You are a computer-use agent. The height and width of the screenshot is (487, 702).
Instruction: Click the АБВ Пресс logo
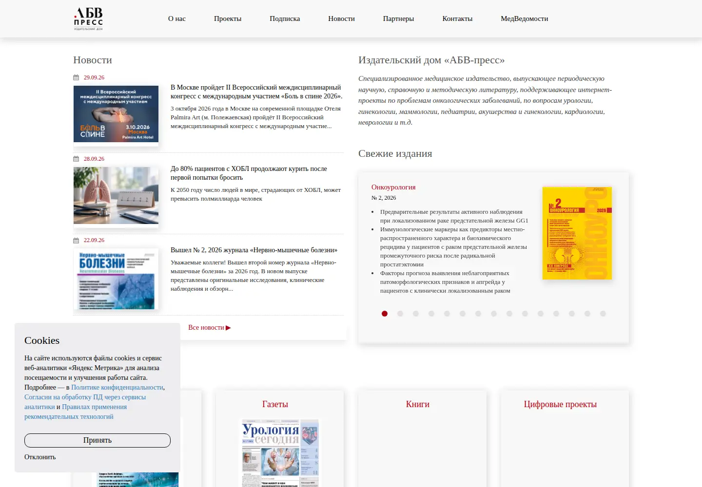coord(88,19)
